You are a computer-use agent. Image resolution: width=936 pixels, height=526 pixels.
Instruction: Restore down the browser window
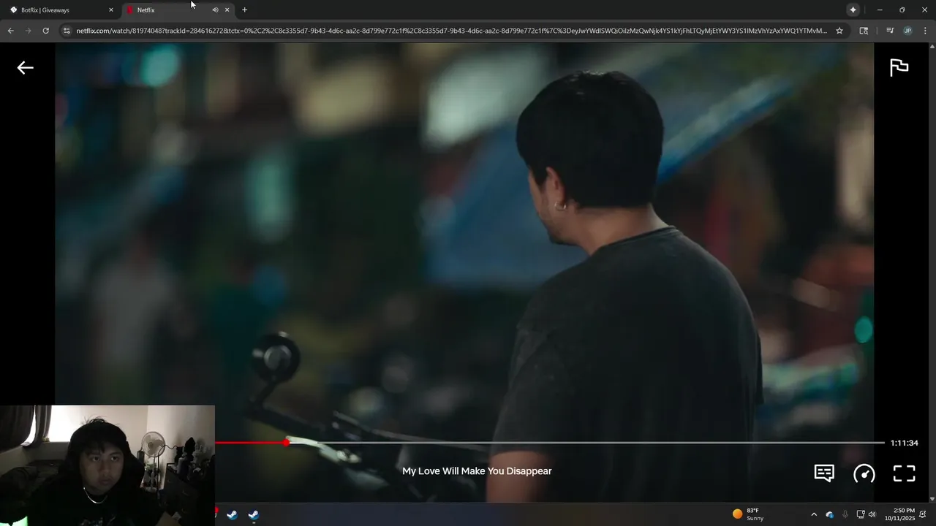(902, 10)
